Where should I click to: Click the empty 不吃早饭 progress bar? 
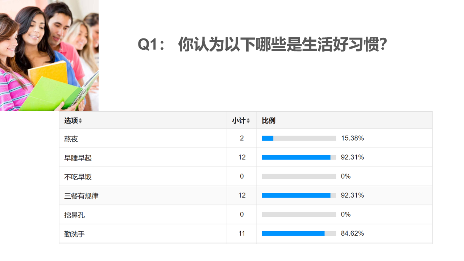(299, 177)
